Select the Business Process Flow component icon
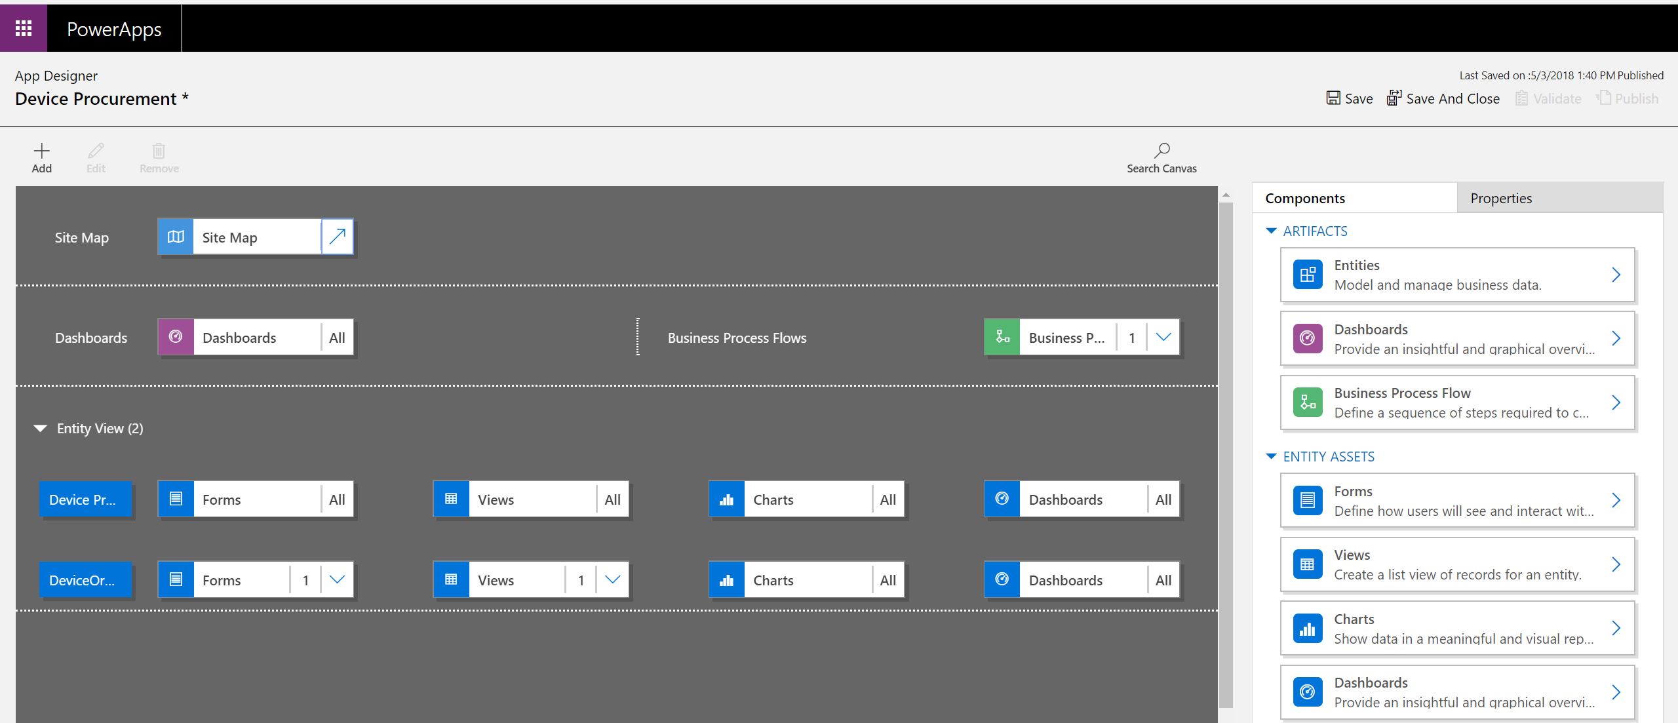Viewport: 1678px width, 723px height. [x=1308, y=402]
